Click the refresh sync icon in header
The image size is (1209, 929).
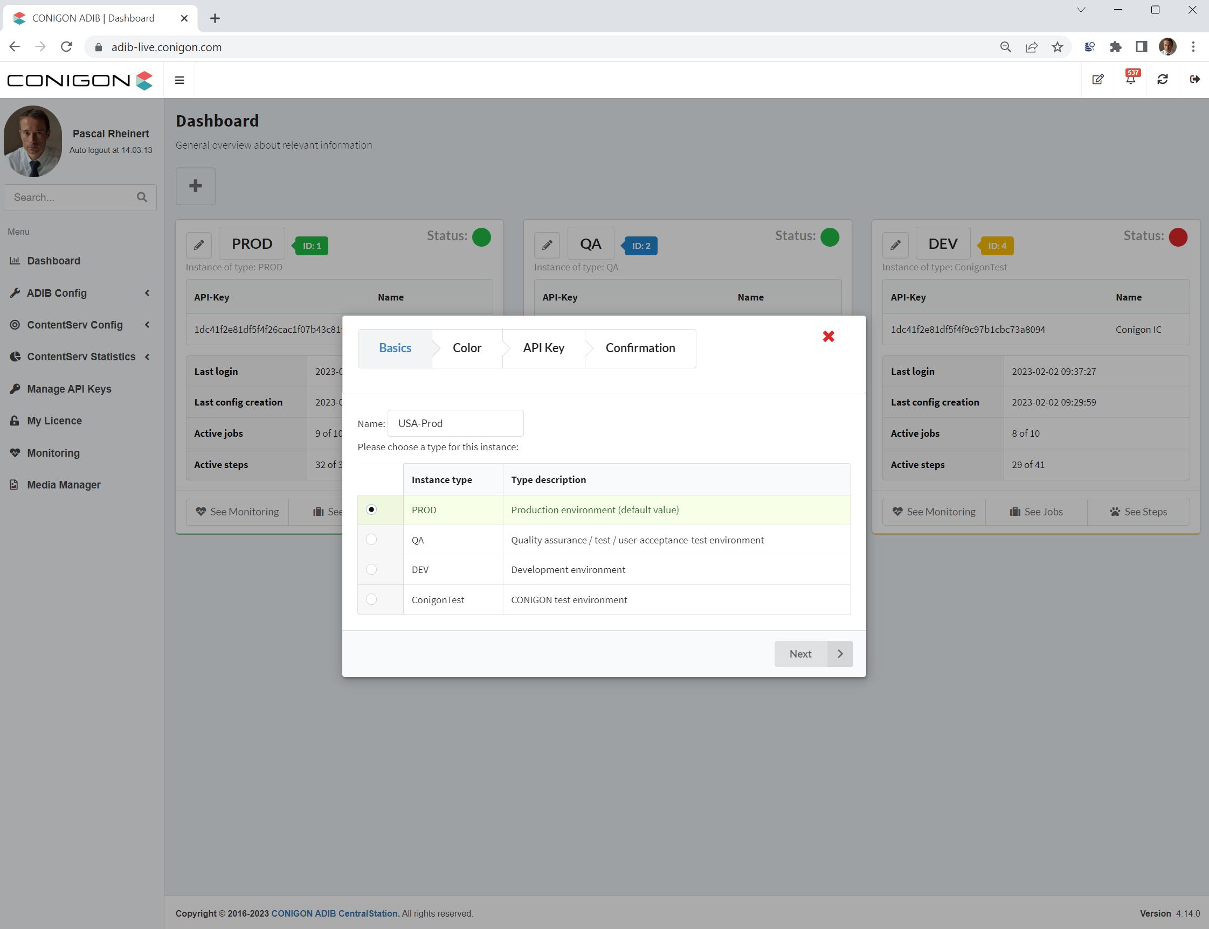(1163, 80)
